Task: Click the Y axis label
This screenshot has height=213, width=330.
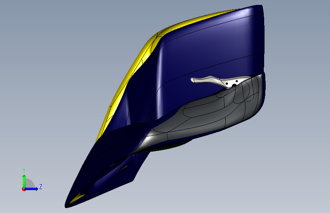Action: pyautogui.click(x=24, y=171)
